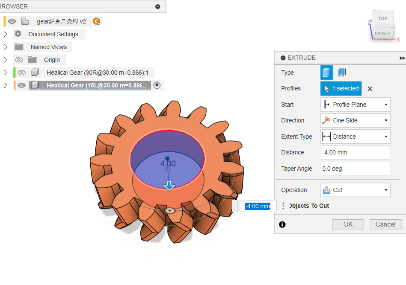406x285 pixels.
Task: Clear the selected profiles with the X
Action: click(x=370, y=89)
